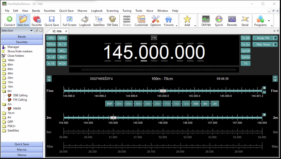
Task: Collapse the 6m favorites folder
Action: [4, 91]
